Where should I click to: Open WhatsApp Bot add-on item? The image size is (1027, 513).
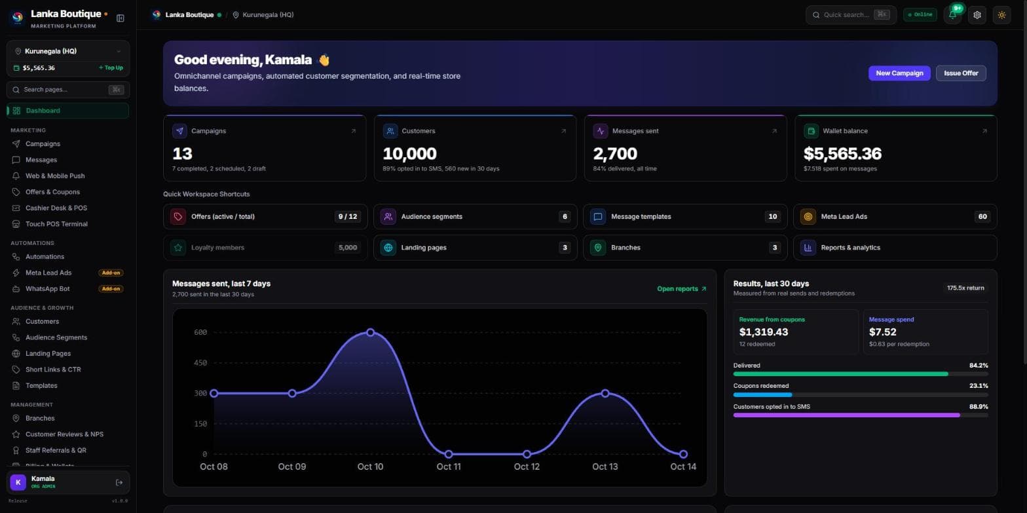point(68,289)
